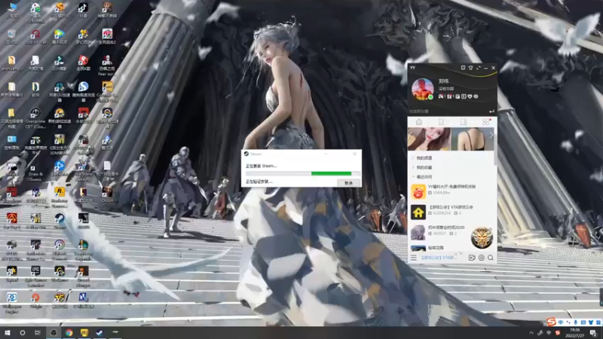Open Chrome from the taskbar
The width and height of the screenshot is (603, 339).
click(69, 332)
